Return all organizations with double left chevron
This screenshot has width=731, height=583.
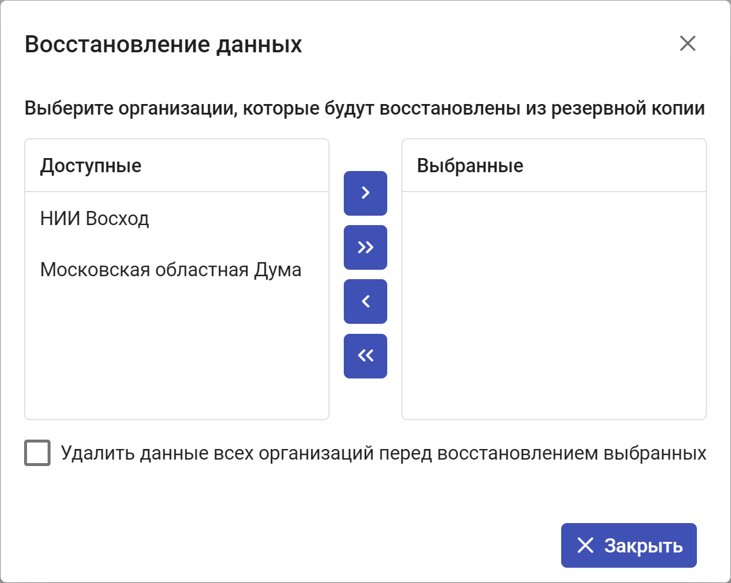coord(365,356)
